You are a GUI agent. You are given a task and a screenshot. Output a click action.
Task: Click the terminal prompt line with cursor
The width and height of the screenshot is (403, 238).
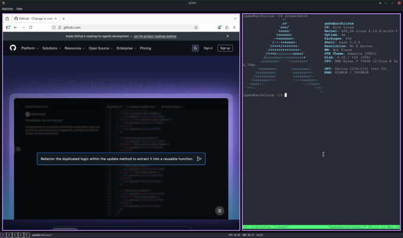point(265,95)
